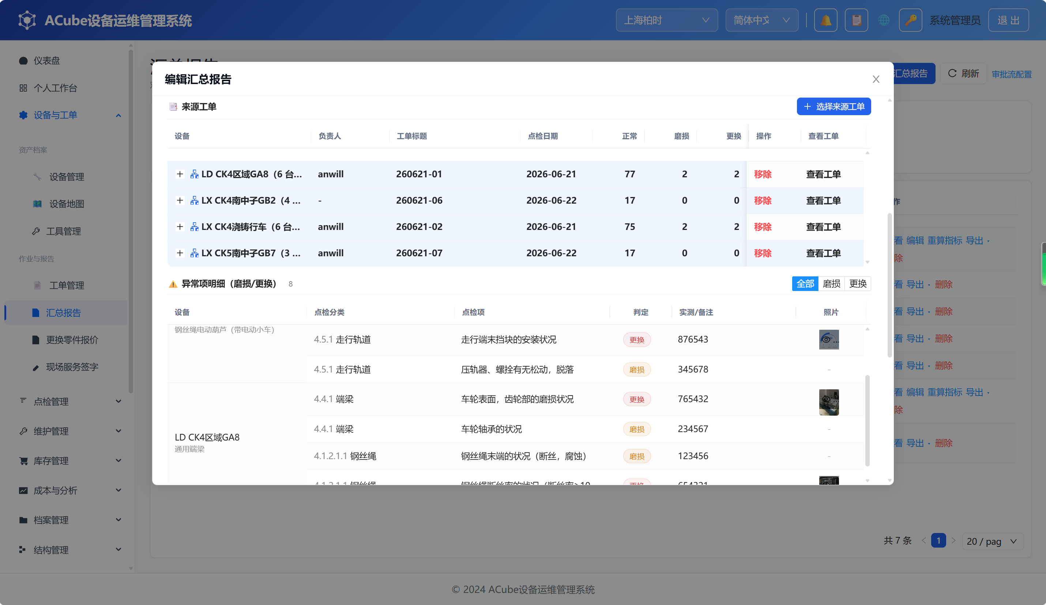
Task: Expand the LX CK5南中子GB7 source row
Action: (x=180, y=253)
